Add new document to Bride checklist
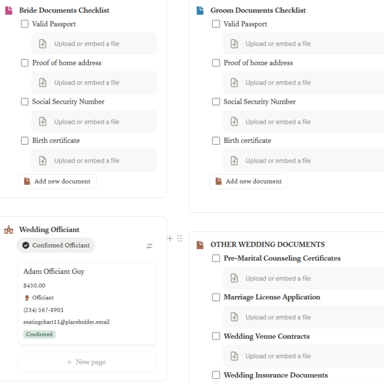The image size is (384, 384). click(57, 181)
